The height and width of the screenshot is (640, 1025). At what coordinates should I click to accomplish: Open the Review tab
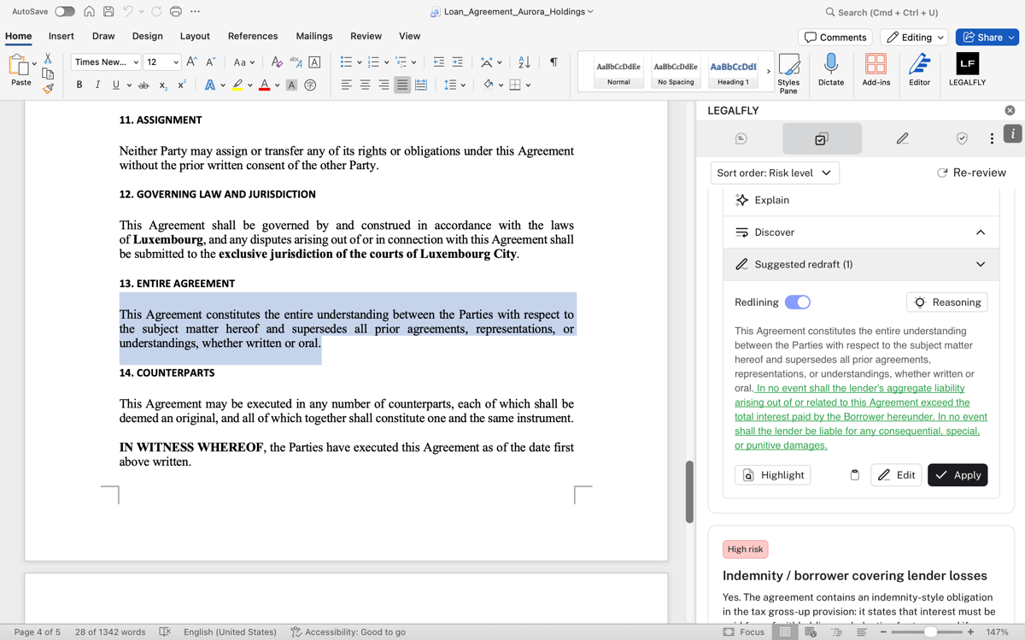pyautogui.click(x=366, y=36)
